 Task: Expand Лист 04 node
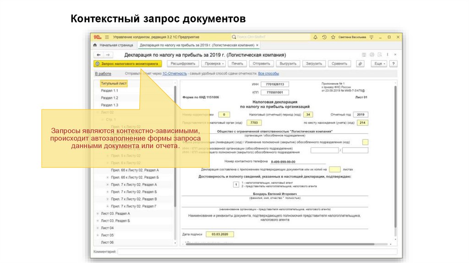[98, 228]
